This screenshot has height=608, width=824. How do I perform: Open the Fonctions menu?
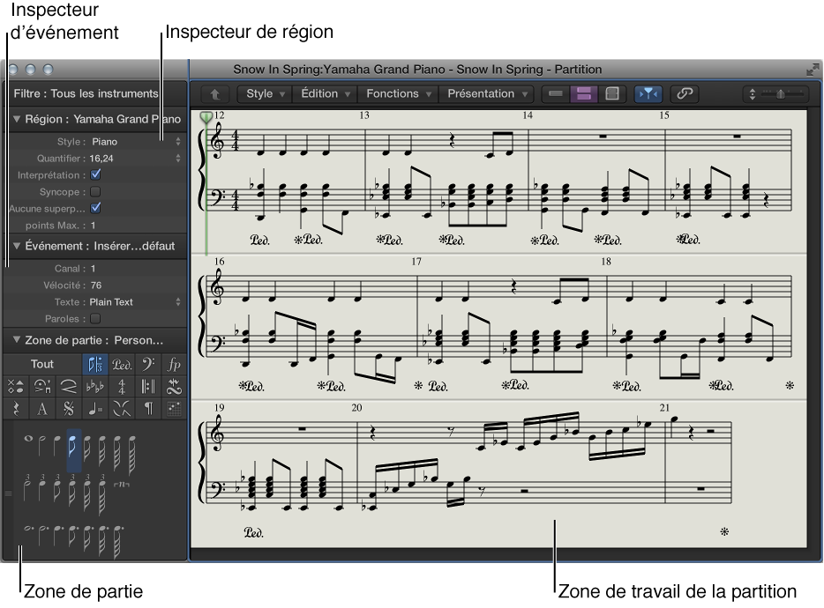pyautogui.click(x=399, y=93)
